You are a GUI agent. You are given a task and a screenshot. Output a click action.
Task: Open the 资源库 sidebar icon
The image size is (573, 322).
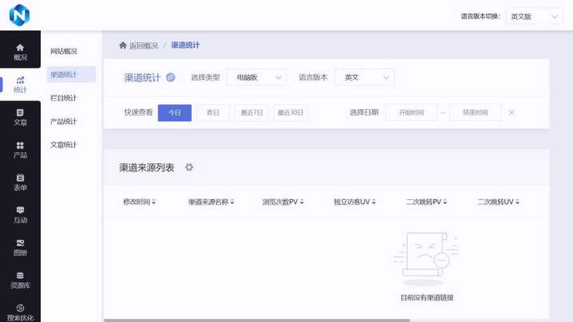point(20,280)
